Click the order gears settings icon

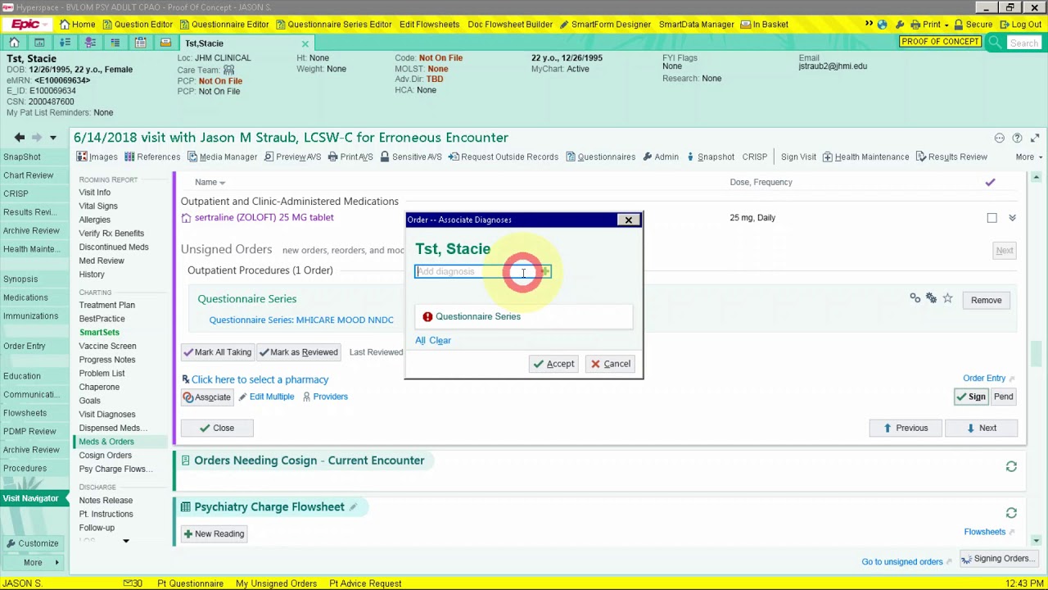tap(931, 299)
